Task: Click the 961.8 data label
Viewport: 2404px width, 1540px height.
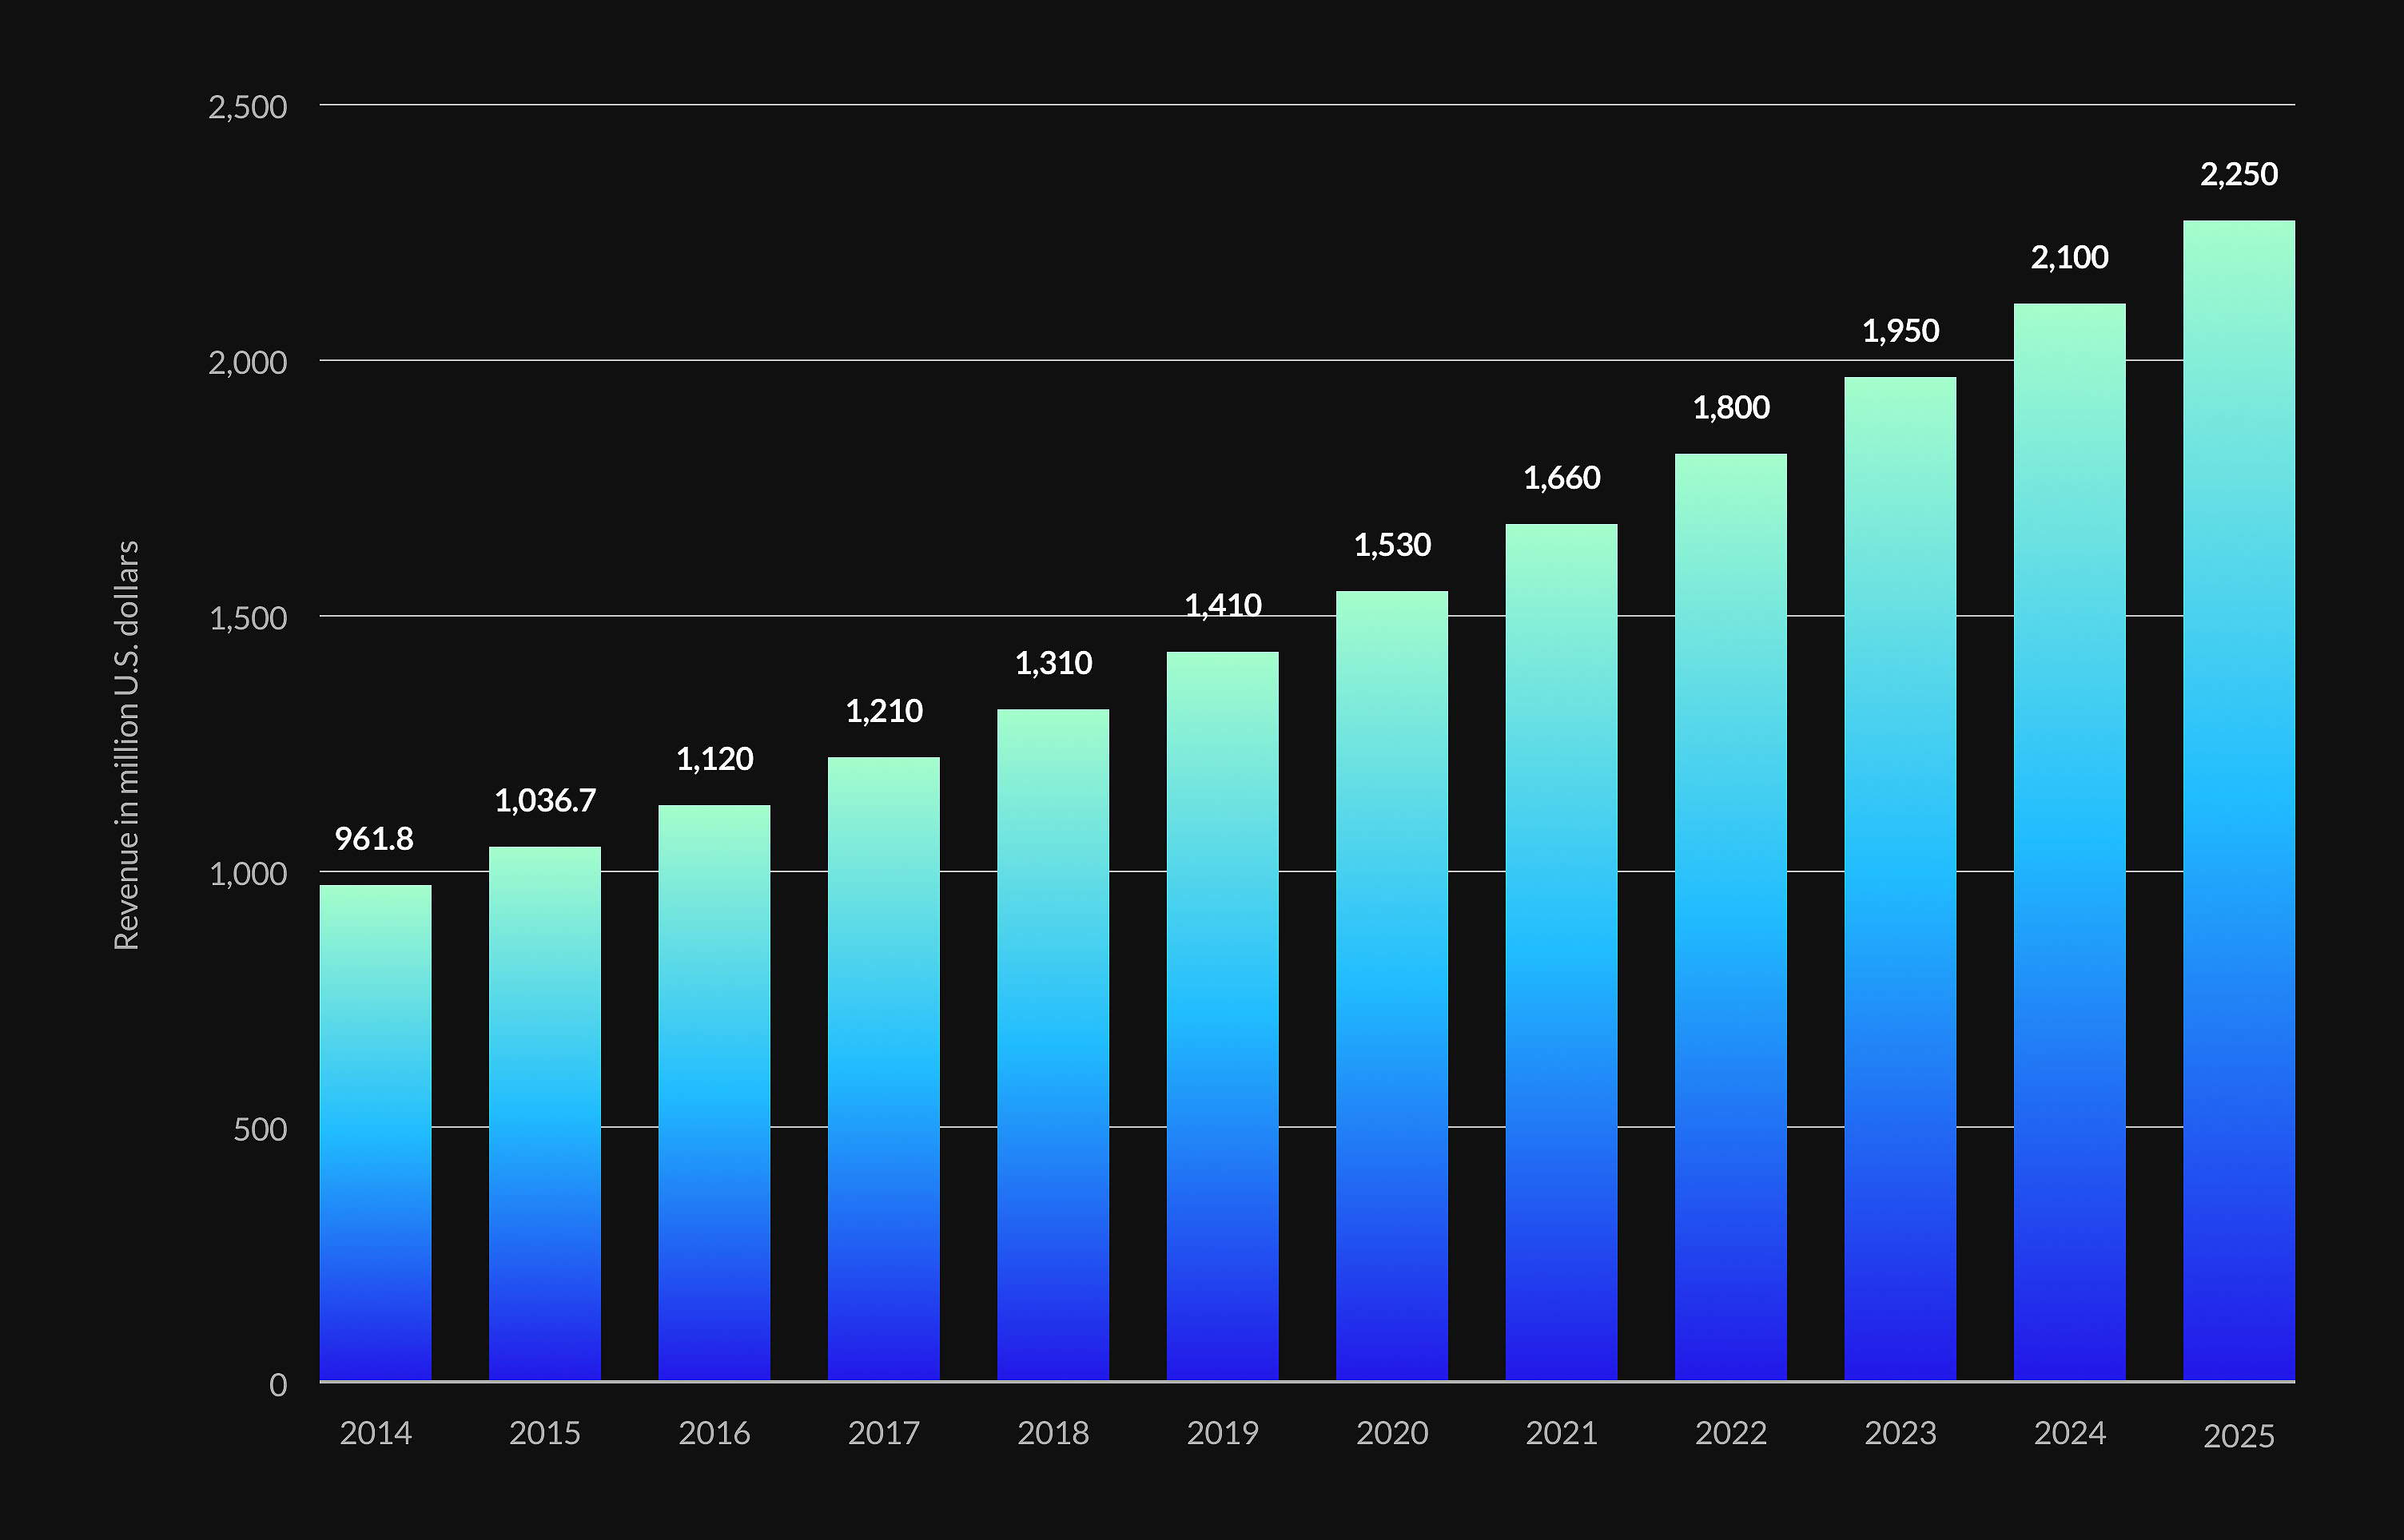Action: 373,839
